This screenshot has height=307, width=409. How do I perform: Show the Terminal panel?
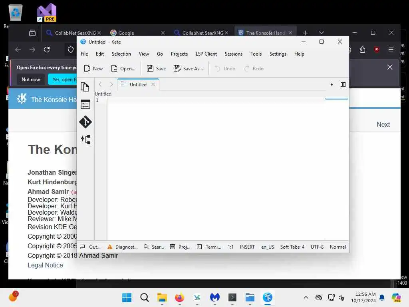pos(209,247)
